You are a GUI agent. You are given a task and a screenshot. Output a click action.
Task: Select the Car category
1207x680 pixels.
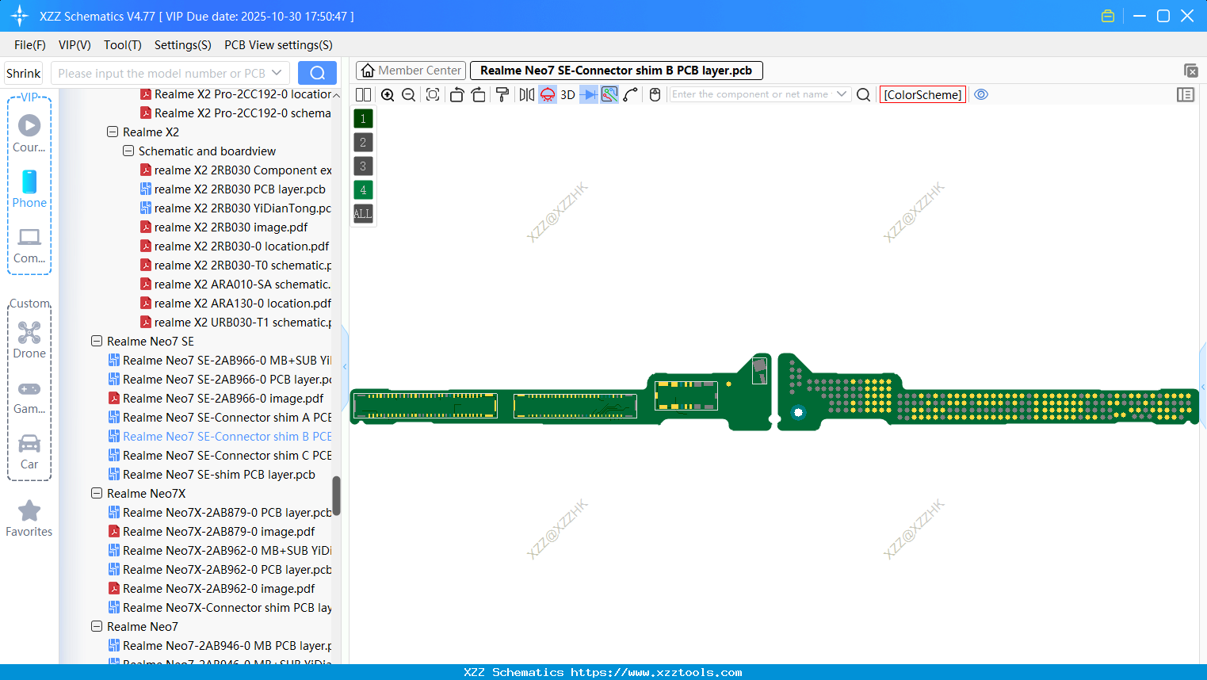[x=29, y=452]
